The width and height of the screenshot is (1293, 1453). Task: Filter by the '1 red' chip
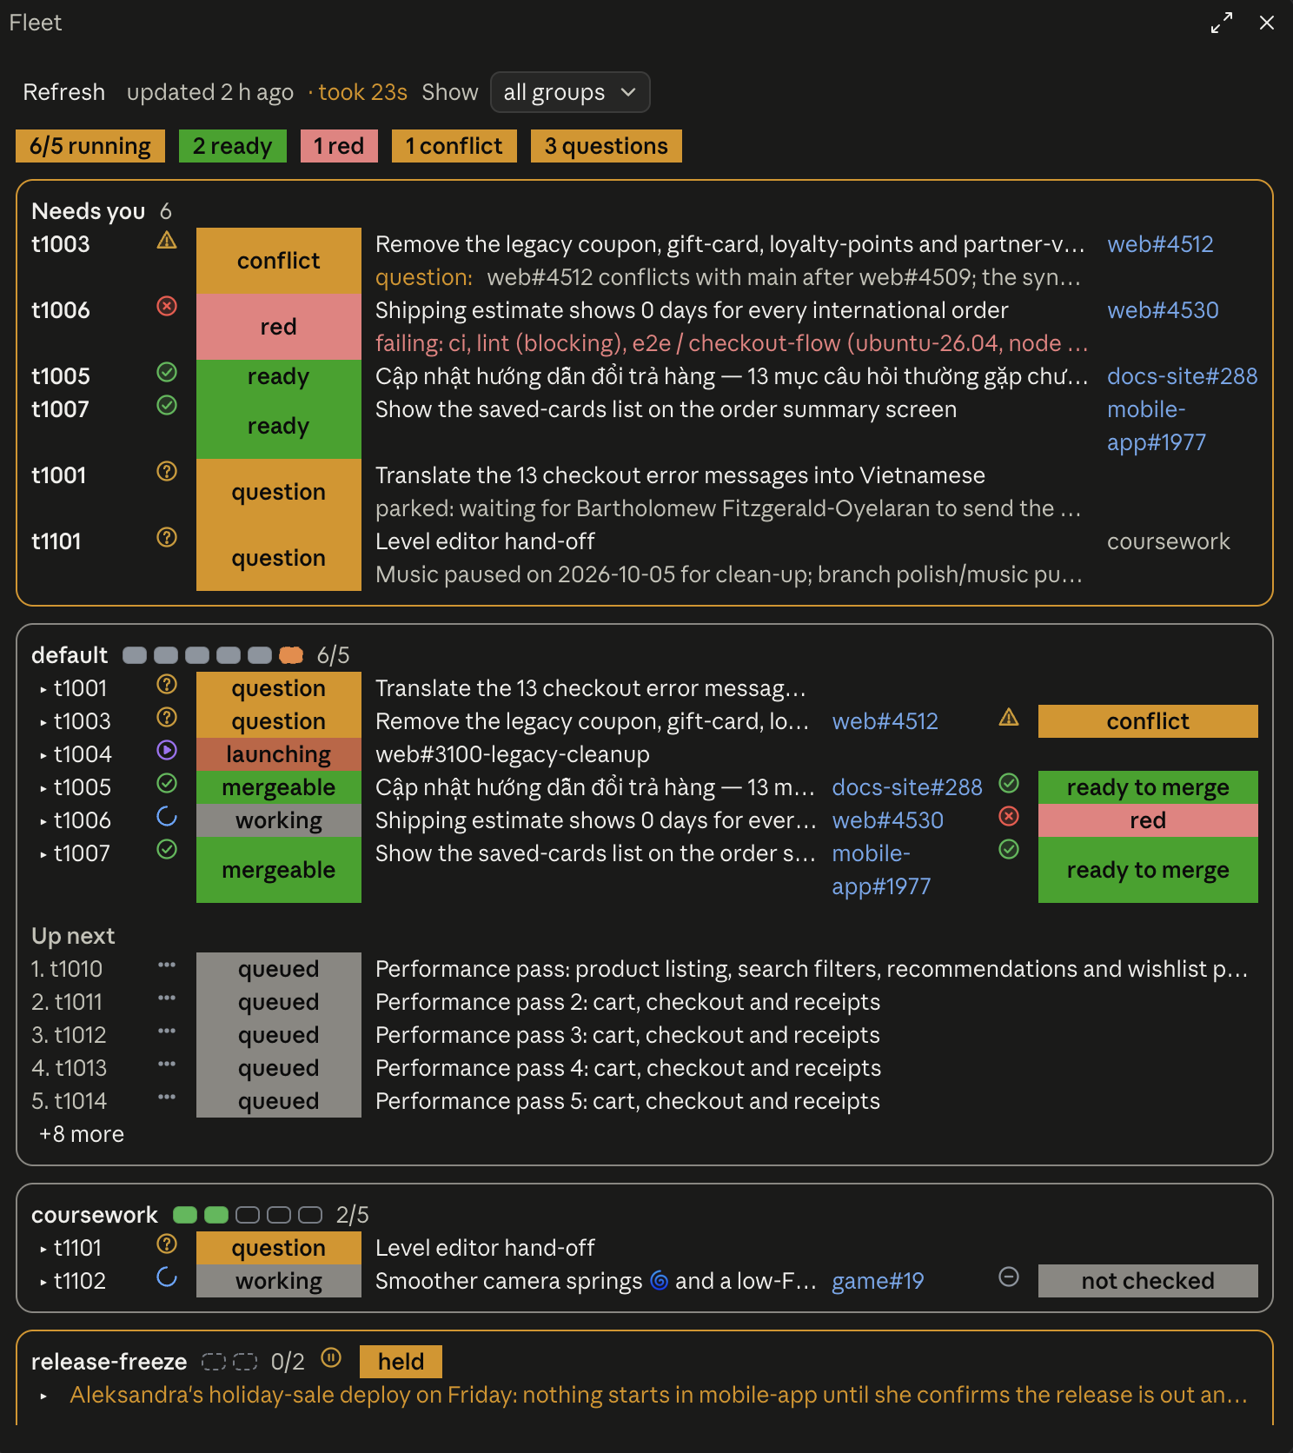click(x=339, y=146)
